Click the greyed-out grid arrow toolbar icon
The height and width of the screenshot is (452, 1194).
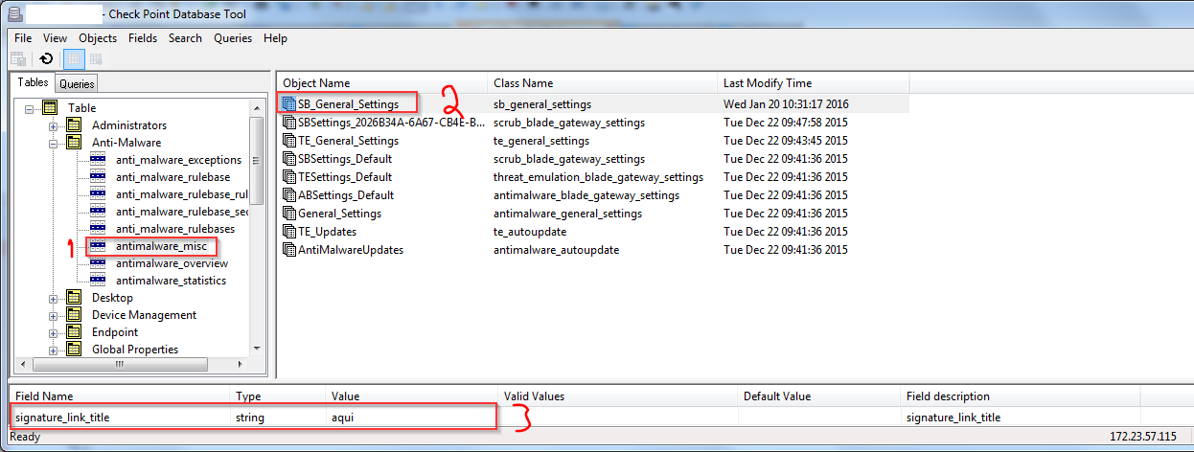pyautogui.click(x=96, y=59)
